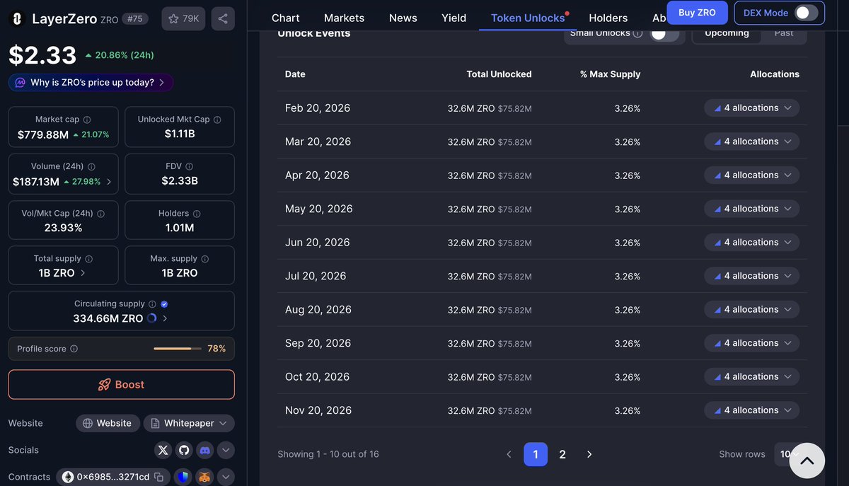Toggle Small Unlocks switch
The width and height of the screenshot is (849, 486).
pos(664,33)
